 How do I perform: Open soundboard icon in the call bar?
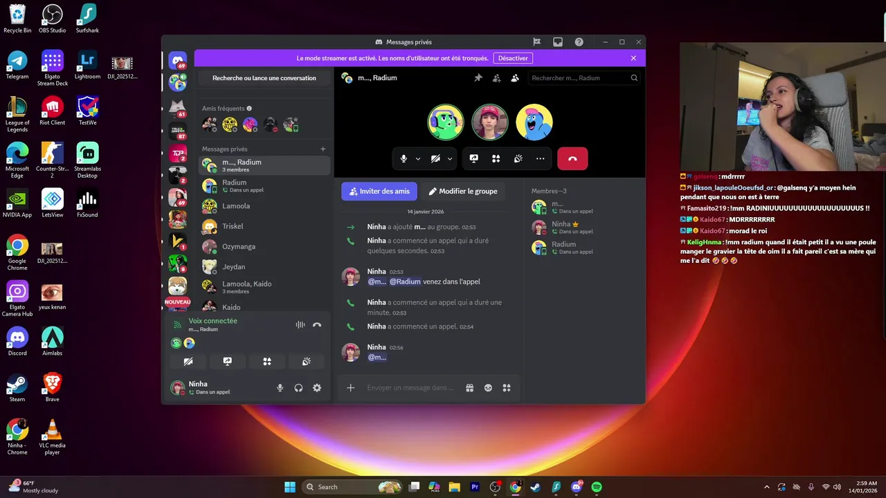(x=518, y=158)
